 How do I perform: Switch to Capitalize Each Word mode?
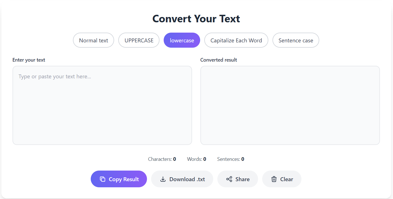tap(236, 40)
